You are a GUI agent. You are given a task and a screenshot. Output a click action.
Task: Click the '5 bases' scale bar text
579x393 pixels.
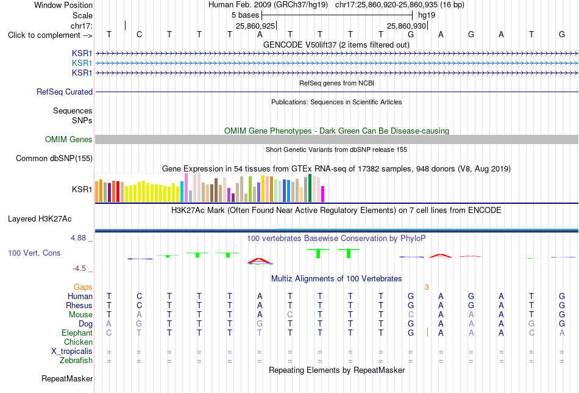pos(245,15)
